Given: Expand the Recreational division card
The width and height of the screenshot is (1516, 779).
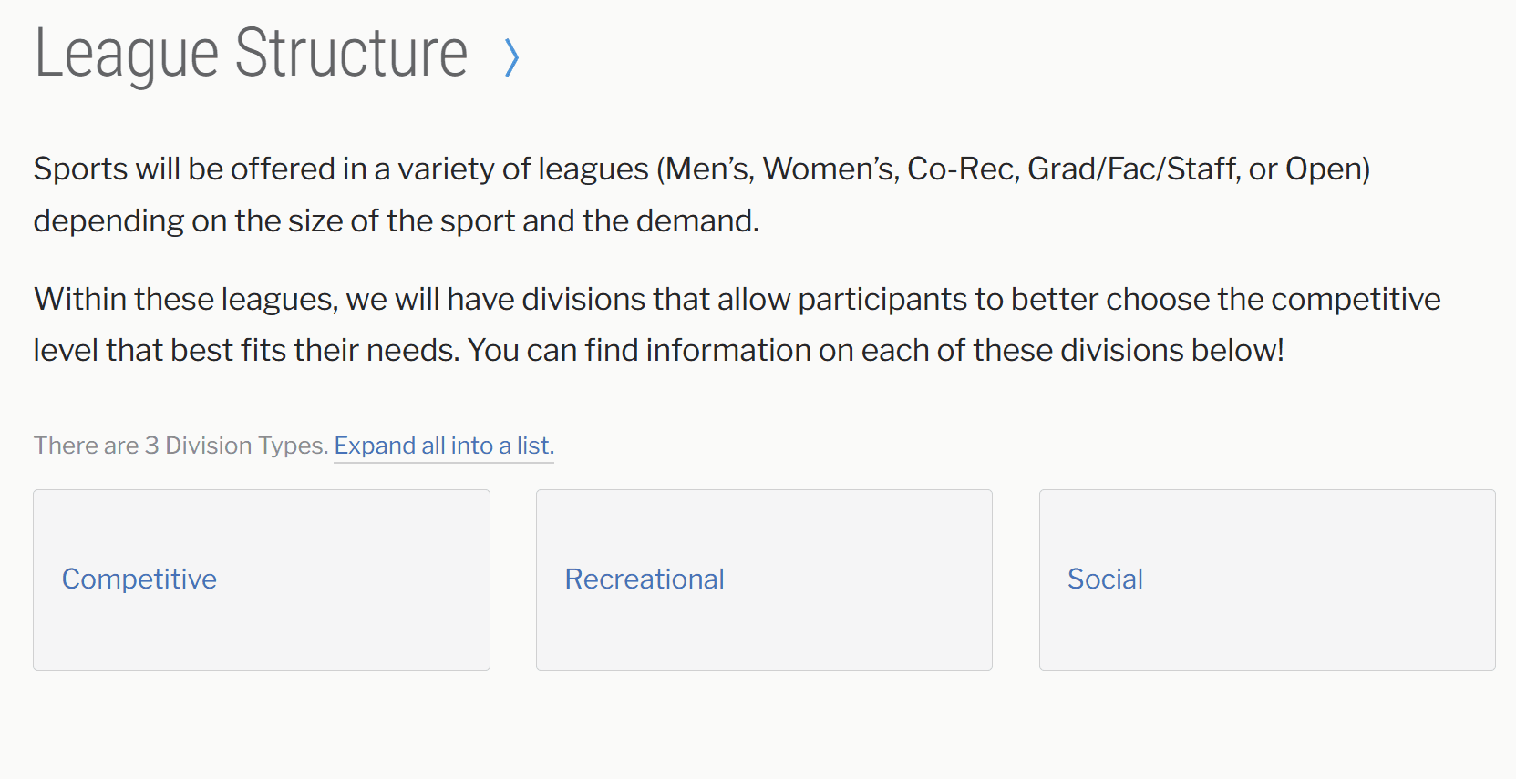Looking at the screenshot, I should click(x=764, y=579).
